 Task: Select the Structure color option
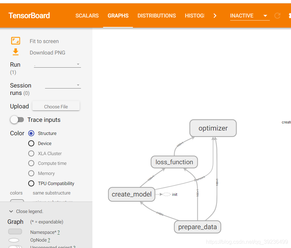tap(31, 133)
